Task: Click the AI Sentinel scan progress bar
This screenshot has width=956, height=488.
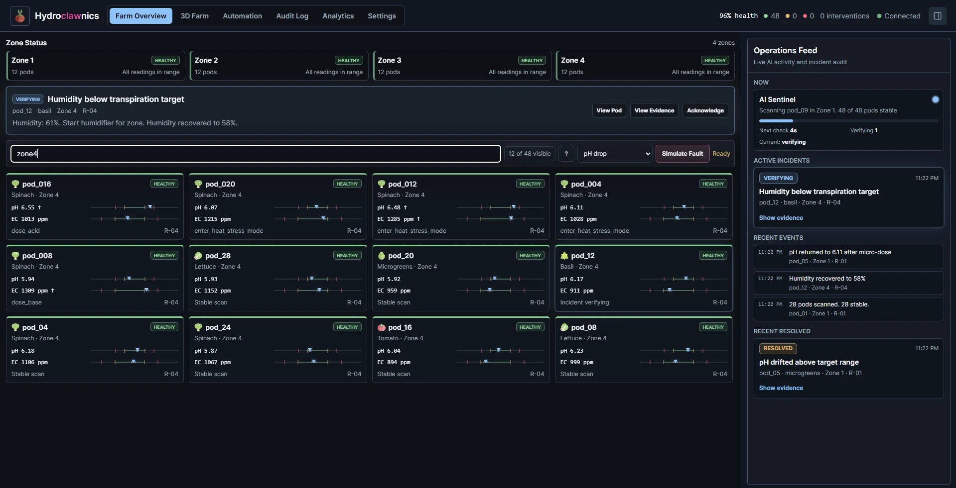Action: click(x=848, y=121)
